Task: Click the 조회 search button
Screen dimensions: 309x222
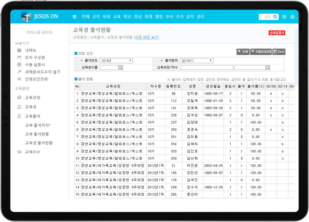Action: coord(243,52)
